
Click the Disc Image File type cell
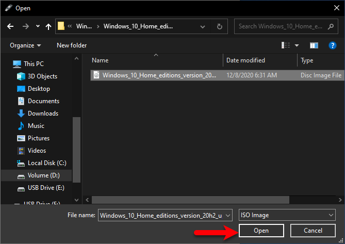tap(321, 75)
